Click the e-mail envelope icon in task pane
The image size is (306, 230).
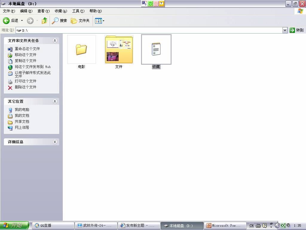click(x=10, y=73)
